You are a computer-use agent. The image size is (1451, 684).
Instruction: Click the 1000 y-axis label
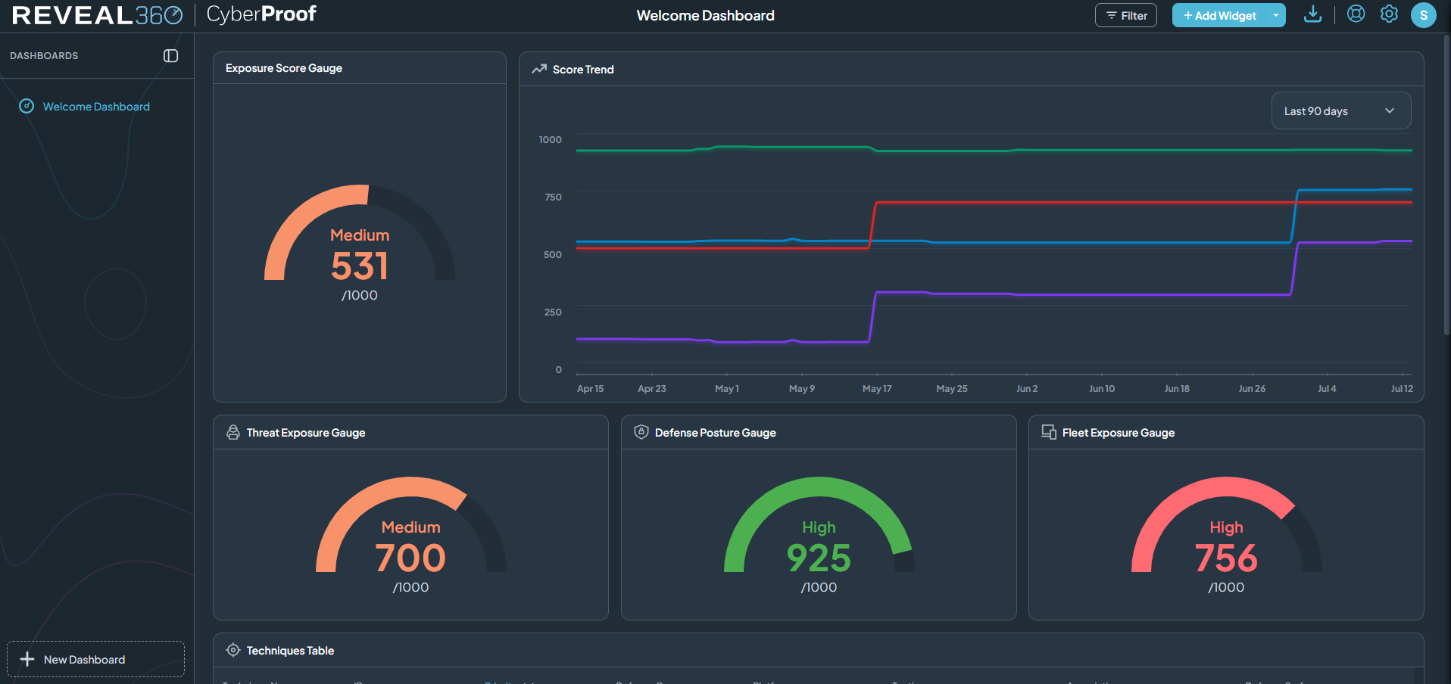[x=550, y=140]
